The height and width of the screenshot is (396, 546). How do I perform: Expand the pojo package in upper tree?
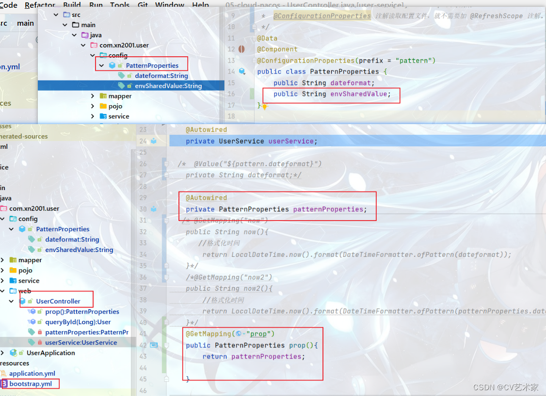pyautogui.click(x=92, y=106)
